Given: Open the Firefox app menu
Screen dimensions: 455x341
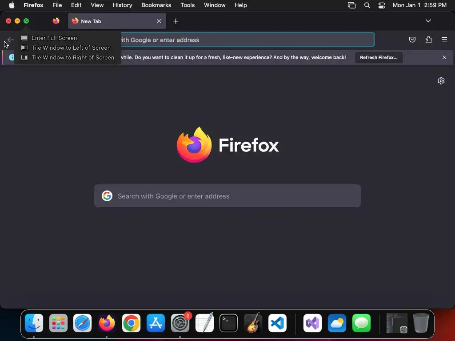Looking at the screenshot, I should pyautogui.click(x=33, y=5).
